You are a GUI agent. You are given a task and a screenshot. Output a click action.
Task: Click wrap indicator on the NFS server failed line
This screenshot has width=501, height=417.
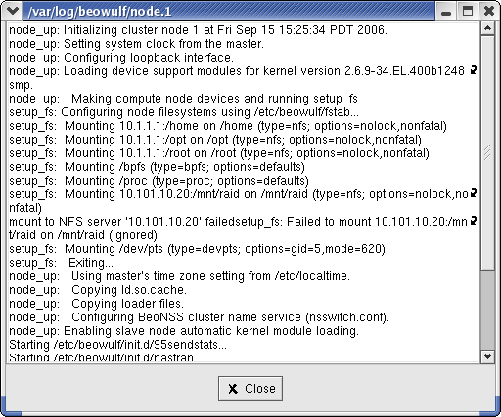tap(474, 221)
